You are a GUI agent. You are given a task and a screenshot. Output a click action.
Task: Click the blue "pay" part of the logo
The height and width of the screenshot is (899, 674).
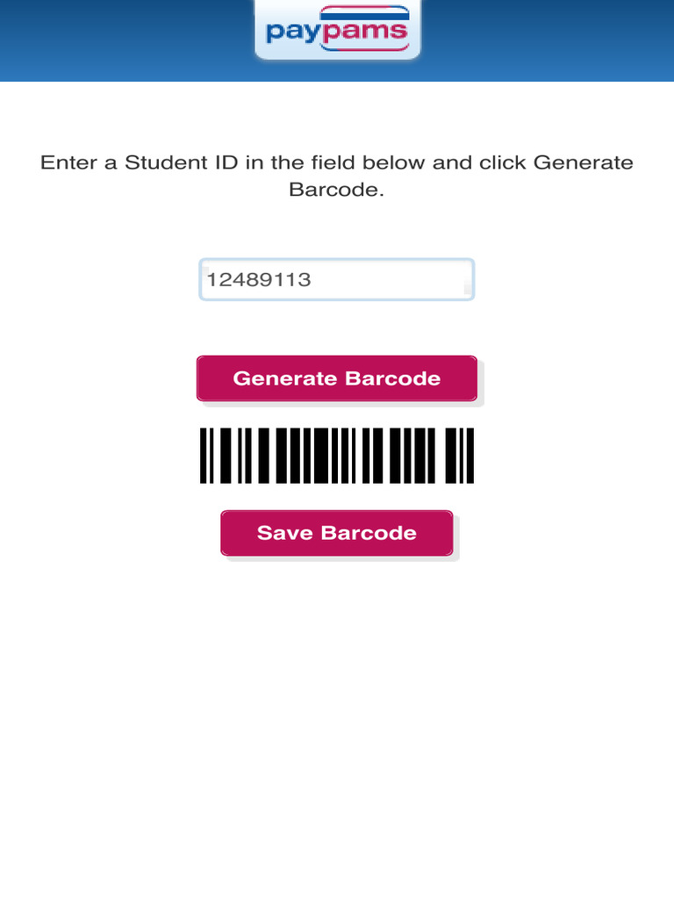[x=291, y=33]
